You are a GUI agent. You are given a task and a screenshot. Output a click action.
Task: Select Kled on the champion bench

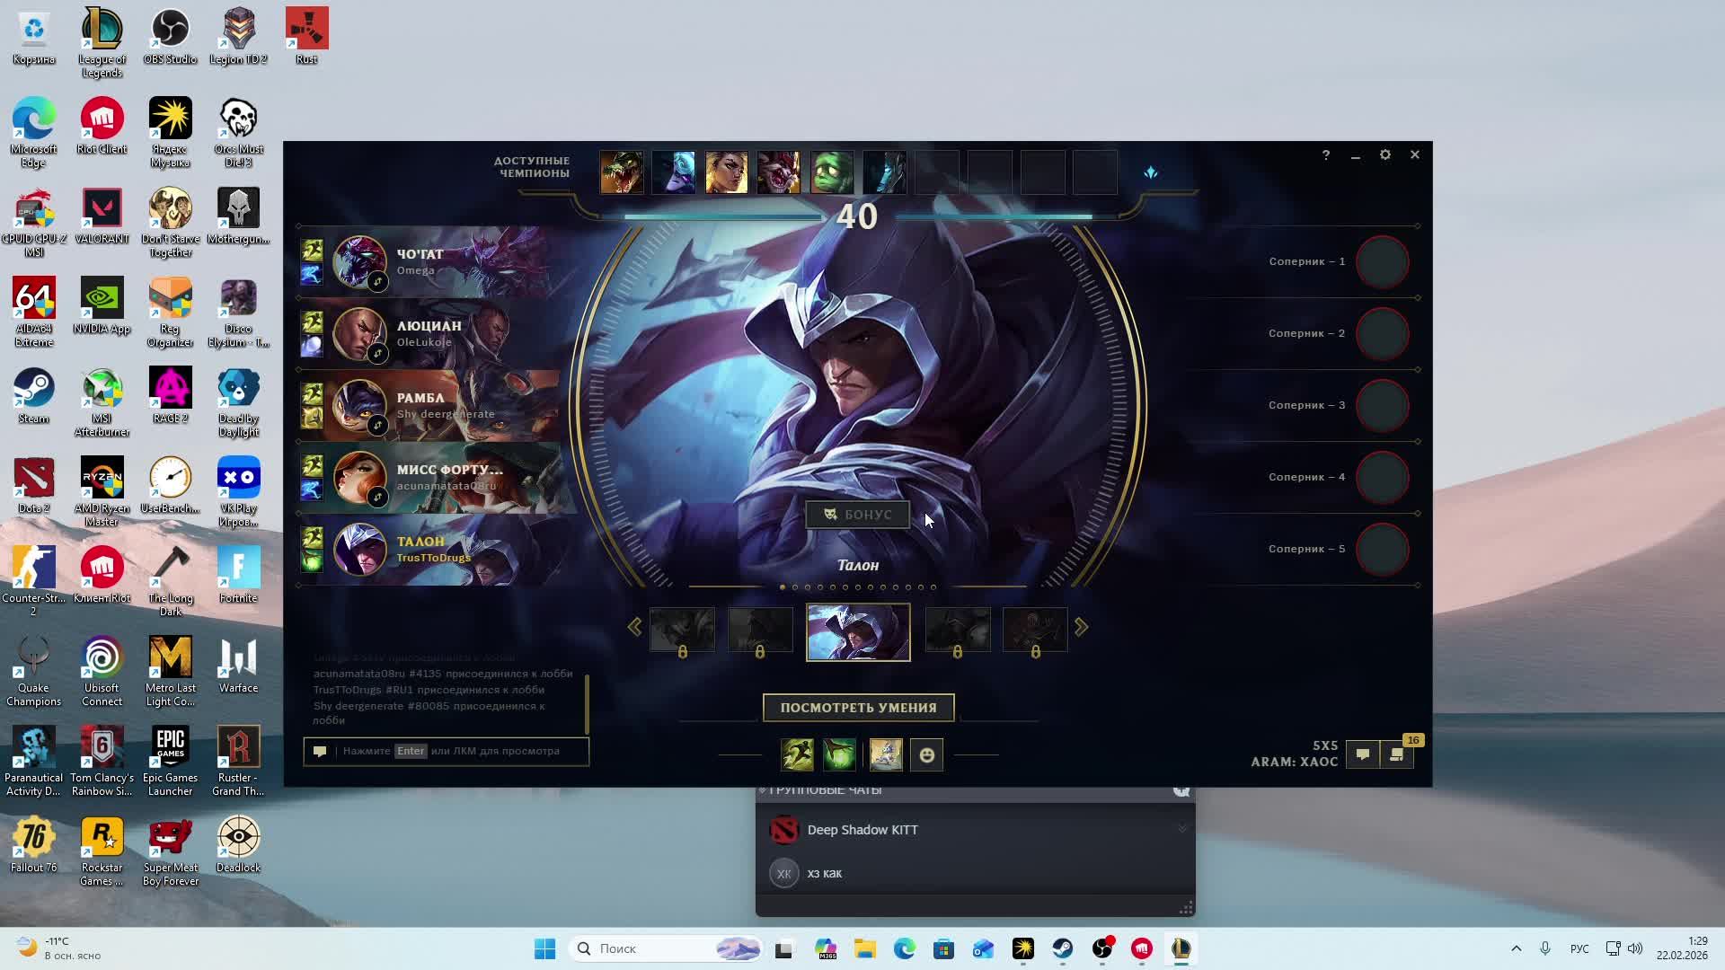pos(779,172)
